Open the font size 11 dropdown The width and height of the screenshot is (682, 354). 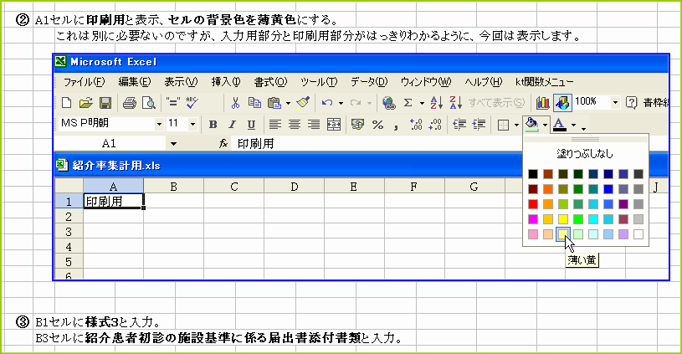(192, 125)
